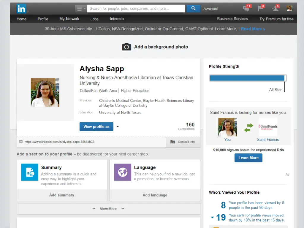304x228 pixels.
Task: Click Try Premium for free
Action: [x=276, y=19]
